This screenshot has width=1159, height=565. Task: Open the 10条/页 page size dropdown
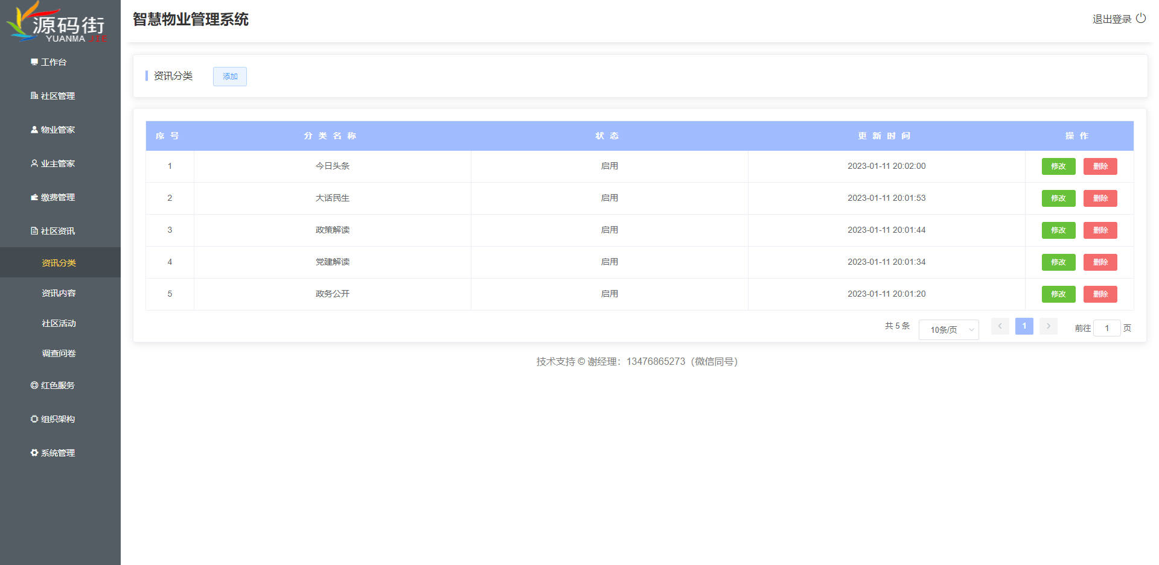coord(948,330)
